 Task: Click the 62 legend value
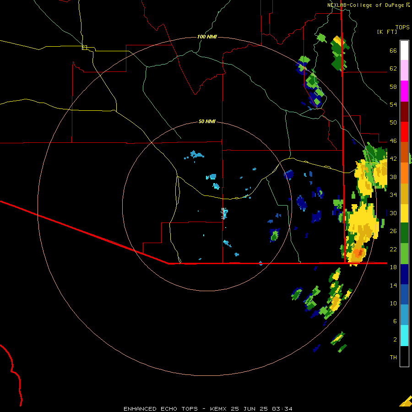point(393,69)
